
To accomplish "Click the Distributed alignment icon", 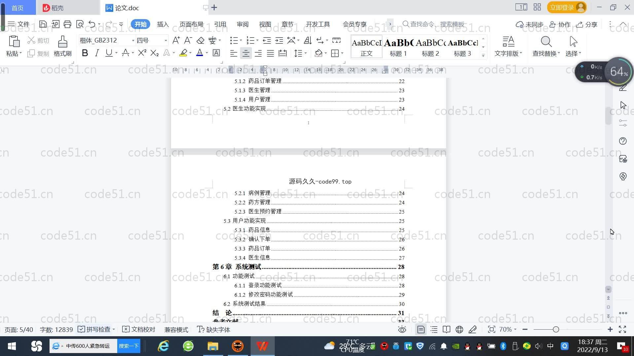I will (283, 53).
